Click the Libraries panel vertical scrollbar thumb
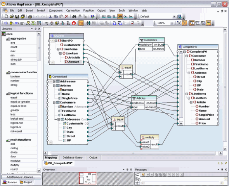This screenshot has width=229, height=186. pyautogui.click(x=39, y=48)
